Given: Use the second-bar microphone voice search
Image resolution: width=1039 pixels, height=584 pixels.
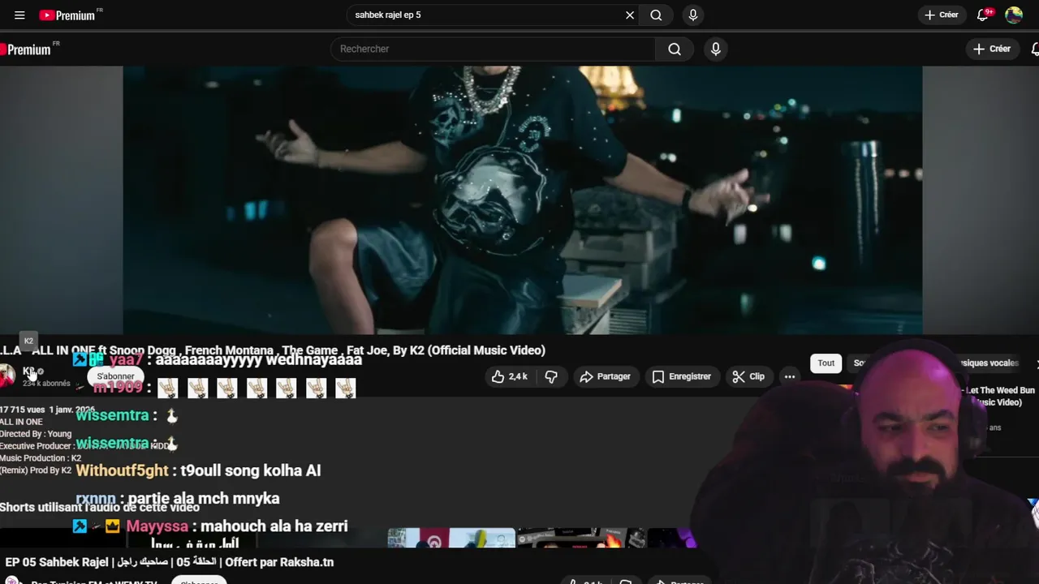Looking at the screenshot, I should pyautogui.click(x=715, y=49).
